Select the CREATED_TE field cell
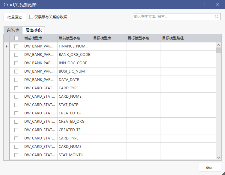 (x=75, y=130)
